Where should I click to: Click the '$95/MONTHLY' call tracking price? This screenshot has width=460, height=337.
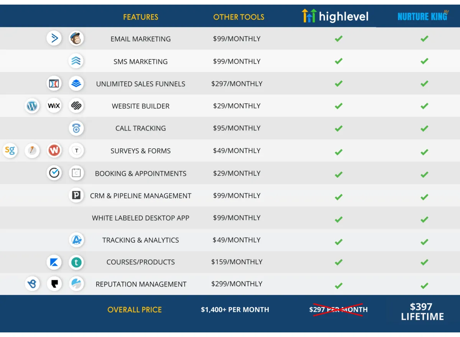237,128
